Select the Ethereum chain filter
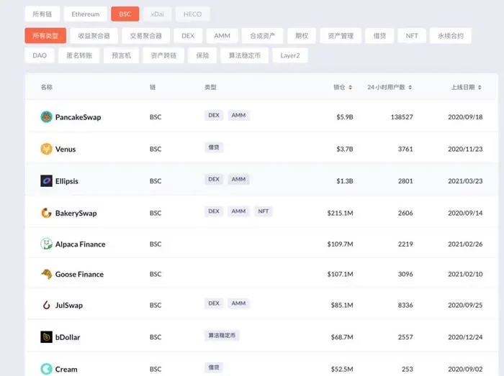 click(x=86, y=14)
